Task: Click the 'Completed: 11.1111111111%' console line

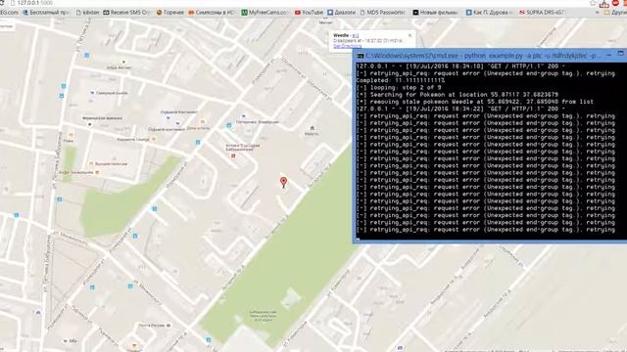Action: tap(401, 80)
